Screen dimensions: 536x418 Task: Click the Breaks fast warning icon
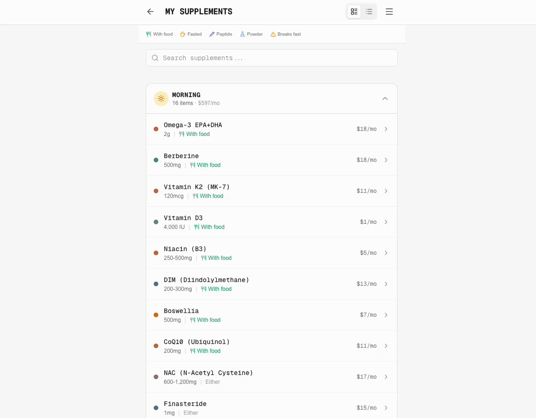pyautogui.click(x=273, y=34)
